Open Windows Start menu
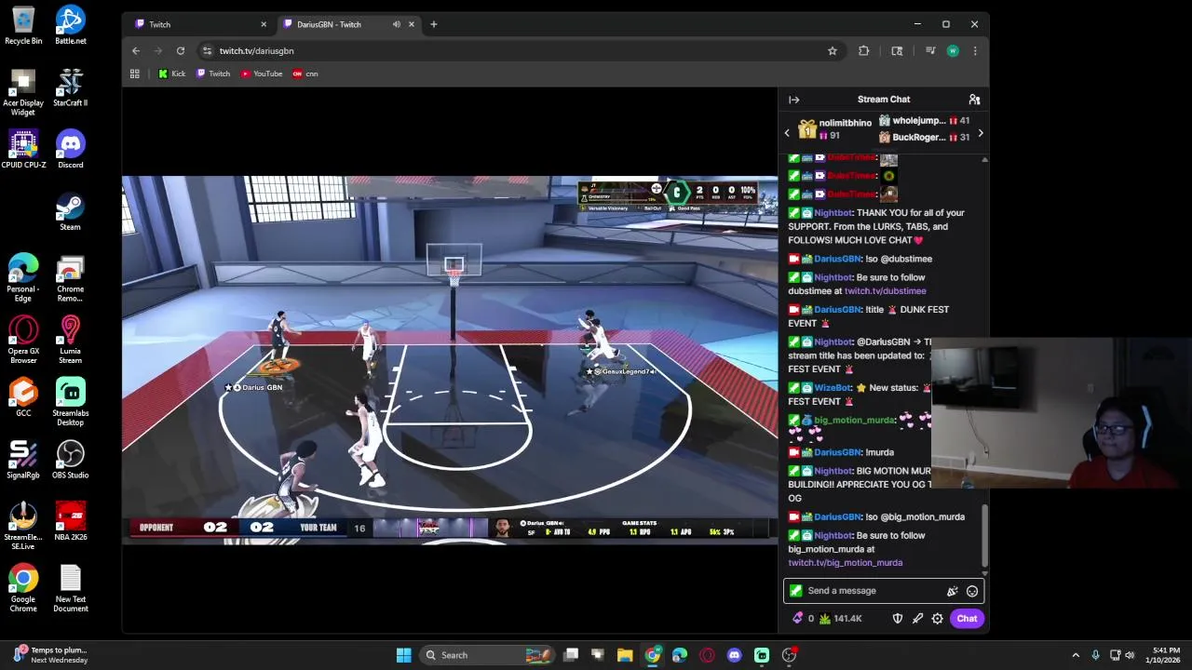 (x=403, y=655)
